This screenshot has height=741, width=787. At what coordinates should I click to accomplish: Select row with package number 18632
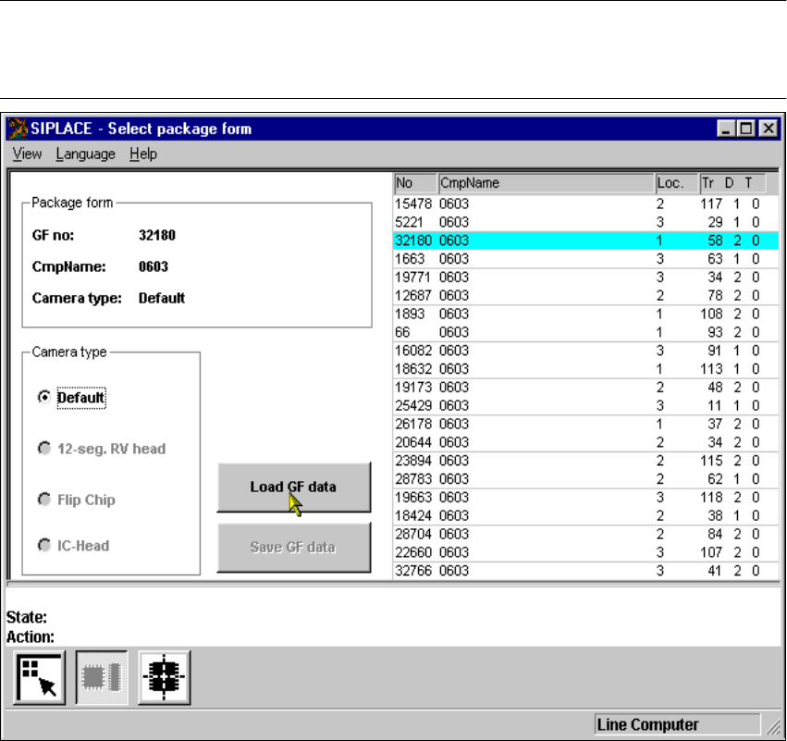[585, 368]
